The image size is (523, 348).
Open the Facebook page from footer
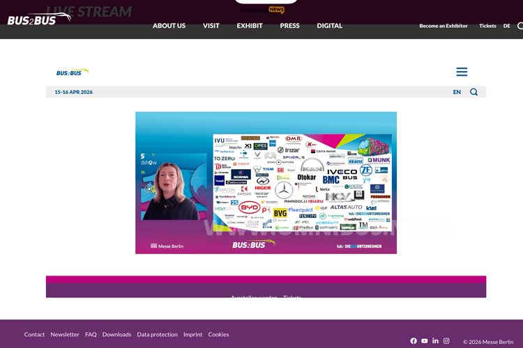coord(414,341)
